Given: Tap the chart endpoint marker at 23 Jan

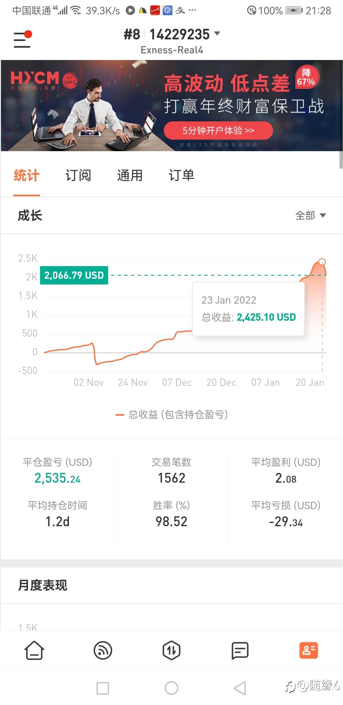Looking at the screenshot, I should 322,262.
